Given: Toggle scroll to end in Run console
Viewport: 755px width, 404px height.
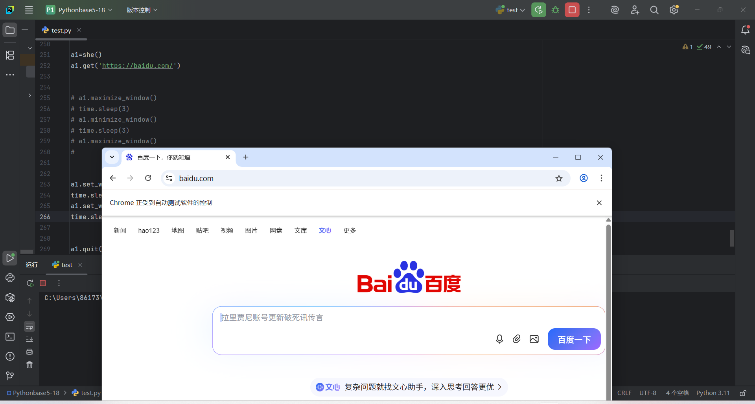Looking at the screenshot, I should click(x=29, y=339).
